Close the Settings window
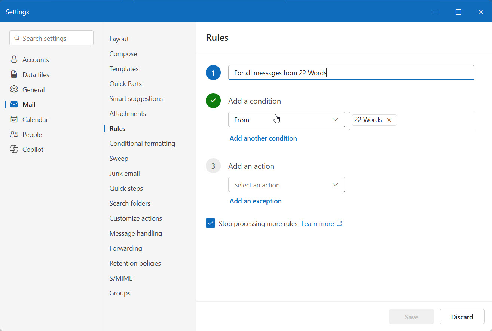 point(481,12)
